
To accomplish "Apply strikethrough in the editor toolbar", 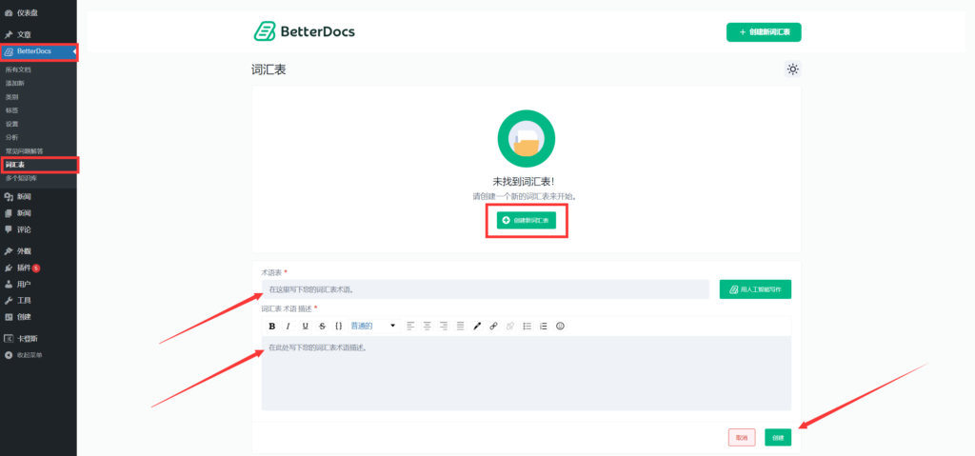I will click(322, 326).
